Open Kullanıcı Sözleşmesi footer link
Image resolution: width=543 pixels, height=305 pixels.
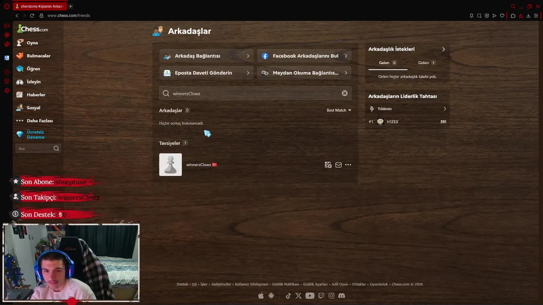(252, 284)
